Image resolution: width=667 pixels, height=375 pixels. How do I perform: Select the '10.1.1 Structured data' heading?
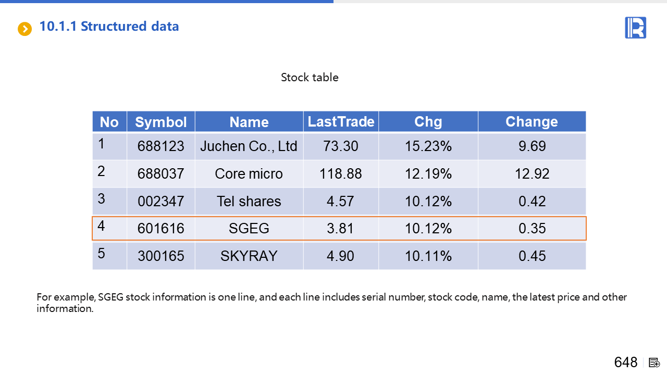109,27
